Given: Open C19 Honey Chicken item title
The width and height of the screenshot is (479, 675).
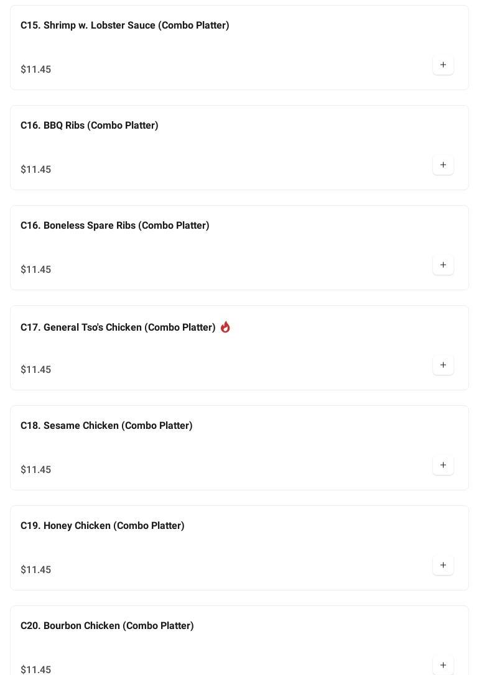Looking at the screenshot, I should click(102, 526).
